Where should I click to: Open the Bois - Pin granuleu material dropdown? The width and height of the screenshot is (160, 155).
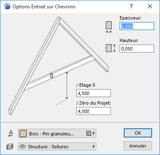coord(57,133)
